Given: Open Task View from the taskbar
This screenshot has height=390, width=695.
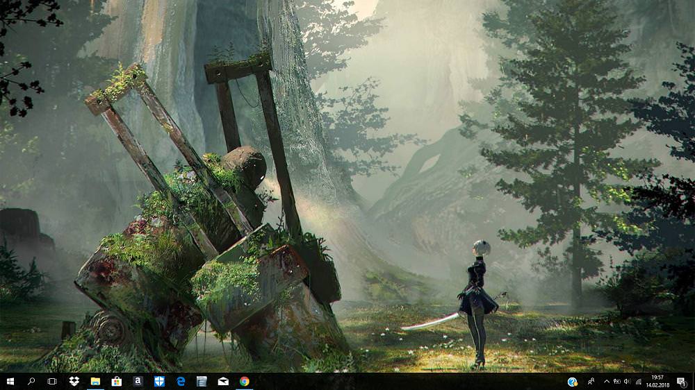Looking at the screenshot, I should pyautogui.click(x=52, y=381).
